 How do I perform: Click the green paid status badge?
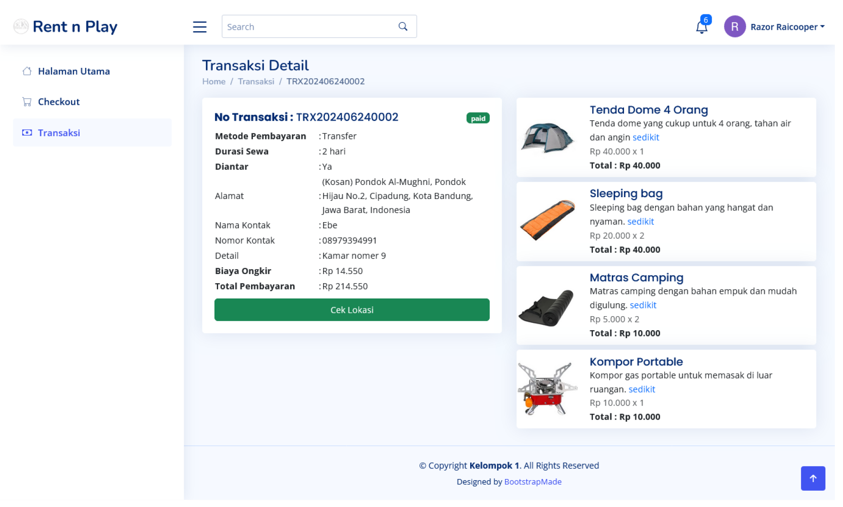coord(478,118)
